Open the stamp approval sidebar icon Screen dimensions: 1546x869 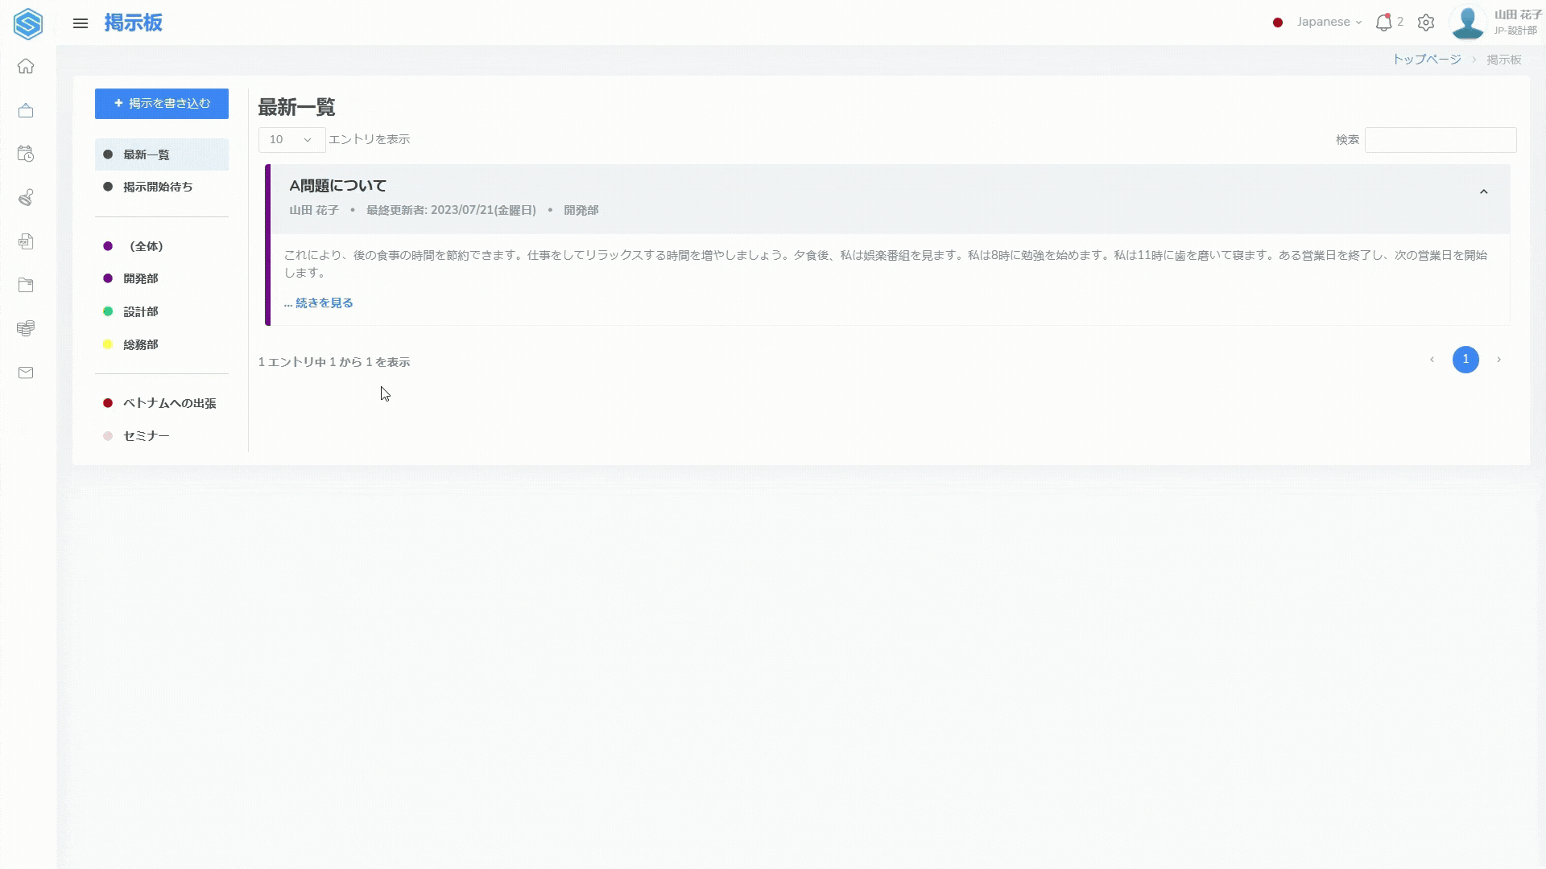pos(26,197)
